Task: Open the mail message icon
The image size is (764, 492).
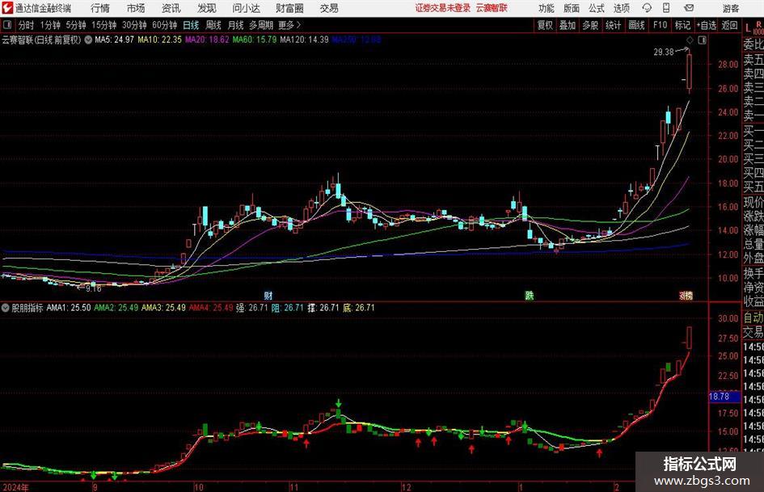Action: click(x=689, y=8)
